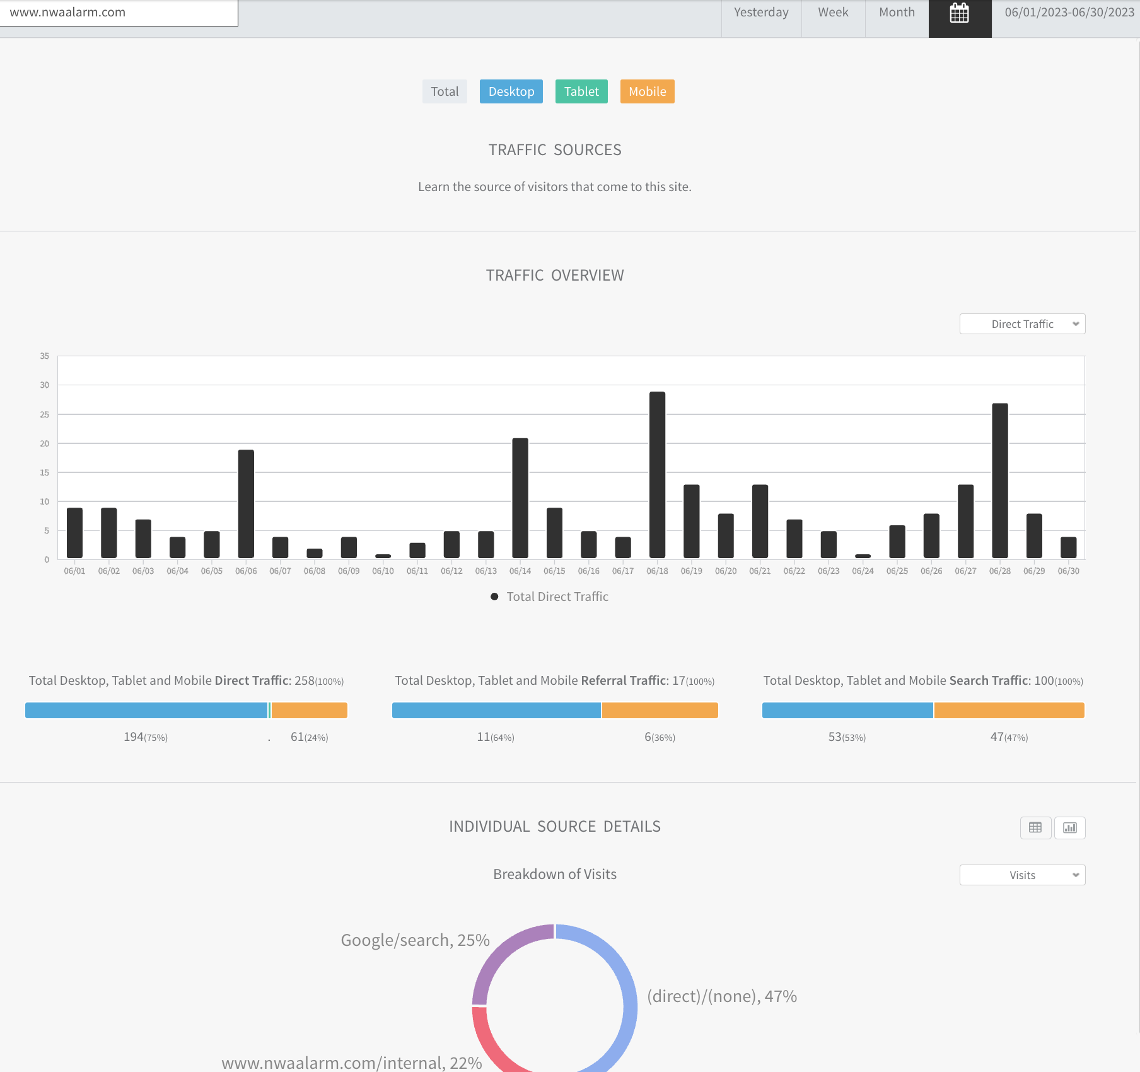Image resolution: width=1140 pixels, height=1072 pixels.
Task: Toggle the Desktop device filter
Action: [511, 91]
